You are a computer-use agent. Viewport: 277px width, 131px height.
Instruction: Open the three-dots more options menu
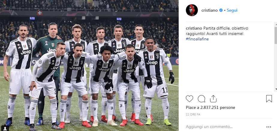[269, 127]
